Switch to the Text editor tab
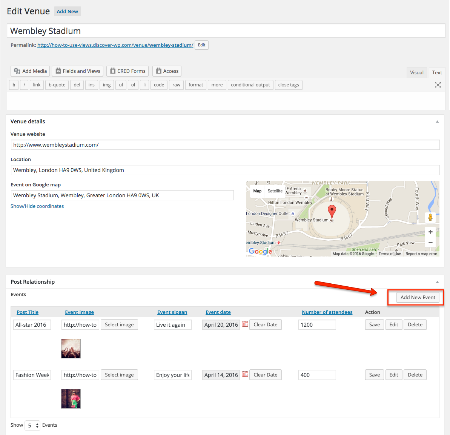This screenshot has height=435, width=450. point(437,73)
